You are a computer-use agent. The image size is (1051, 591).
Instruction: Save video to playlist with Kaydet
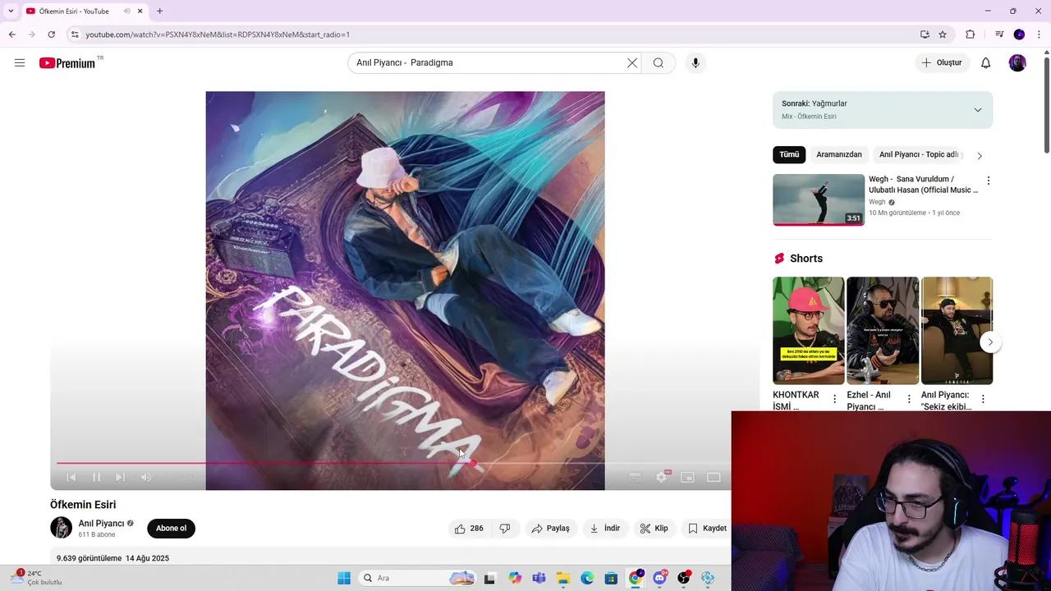pyautogui.click(x=707, y=529)
